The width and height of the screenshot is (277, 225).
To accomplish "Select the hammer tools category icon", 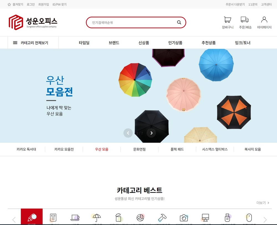I will pyautogui.click(x=162, y=218).
